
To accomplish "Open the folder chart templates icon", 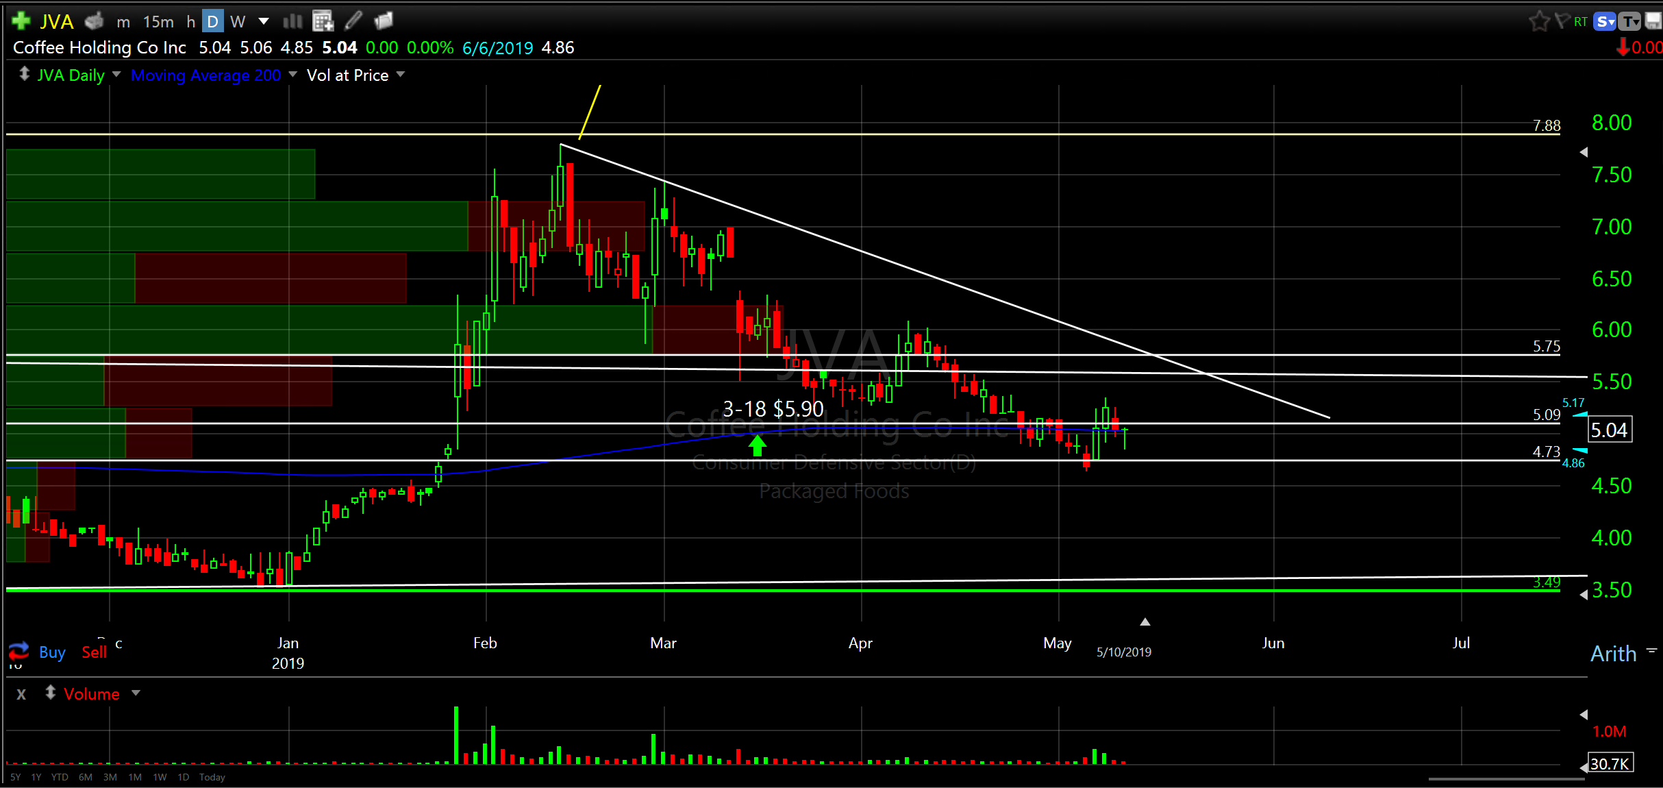I will 384,21.
